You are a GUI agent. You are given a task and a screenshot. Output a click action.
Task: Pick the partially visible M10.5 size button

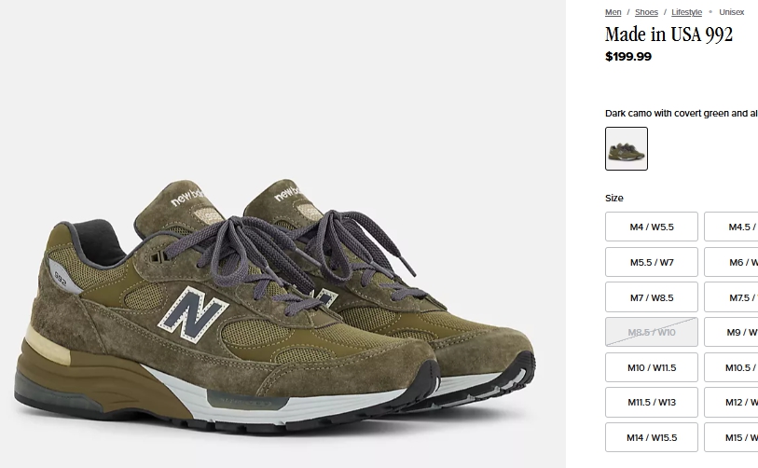pos(731,367)
